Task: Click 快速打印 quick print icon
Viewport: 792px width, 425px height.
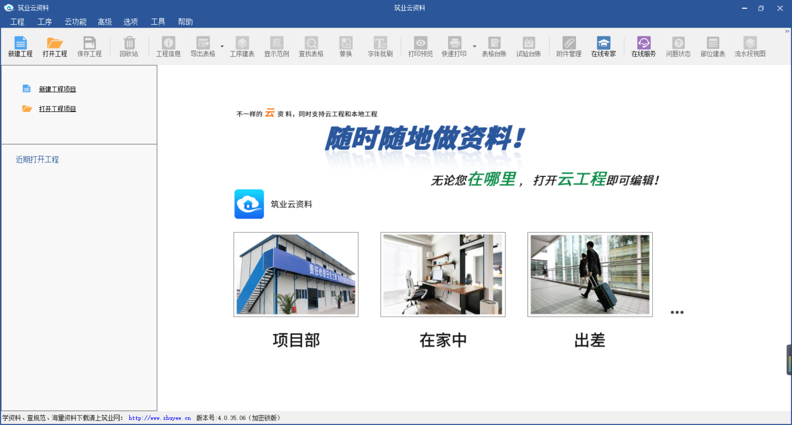Action: 454,46
